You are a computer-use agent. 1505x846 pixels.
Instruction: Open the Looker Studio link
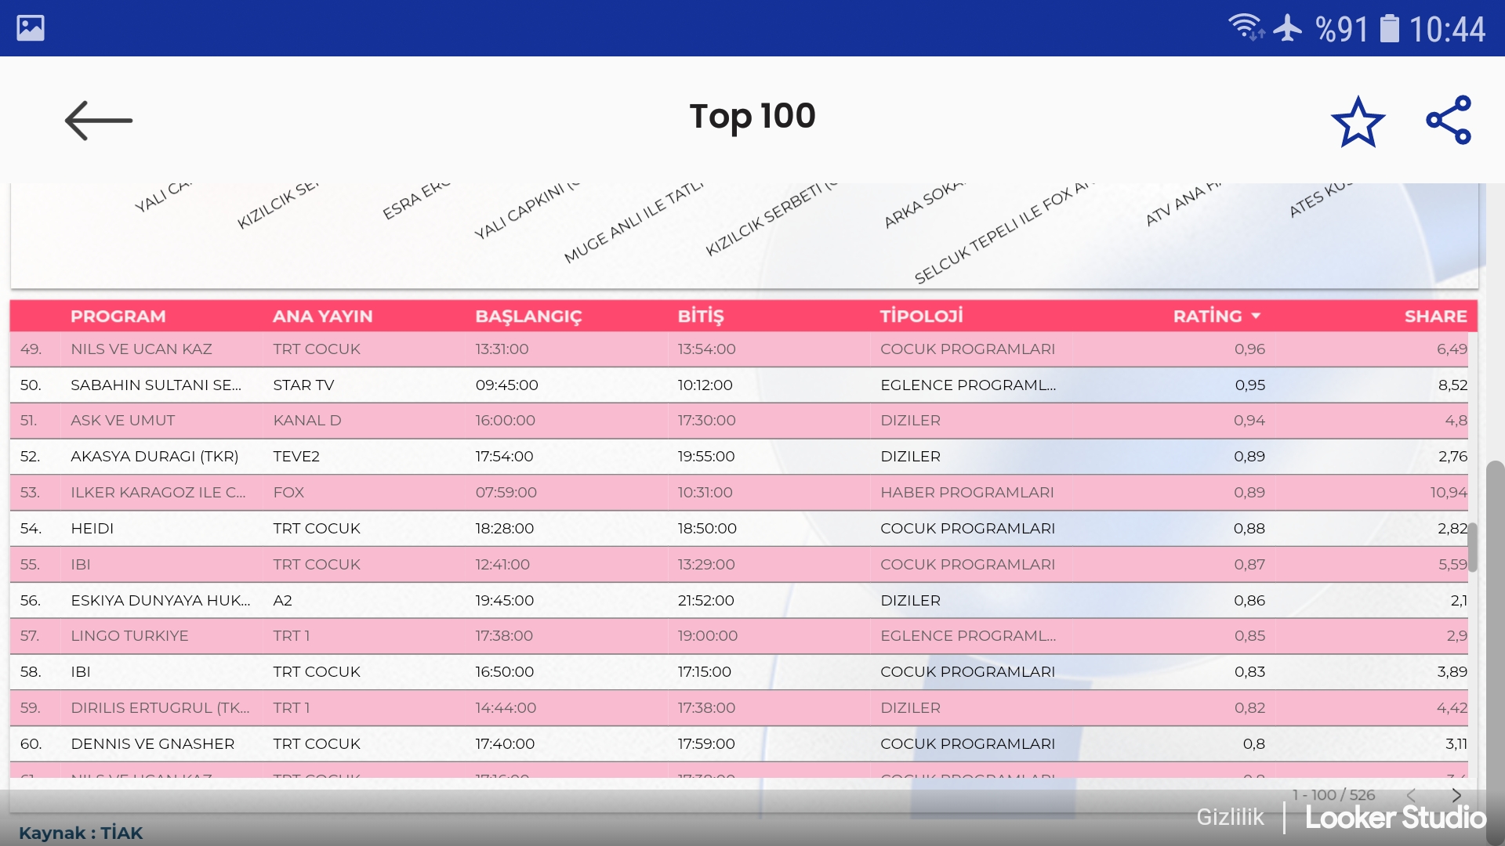pyautogui.click(x=1395, y=817)
